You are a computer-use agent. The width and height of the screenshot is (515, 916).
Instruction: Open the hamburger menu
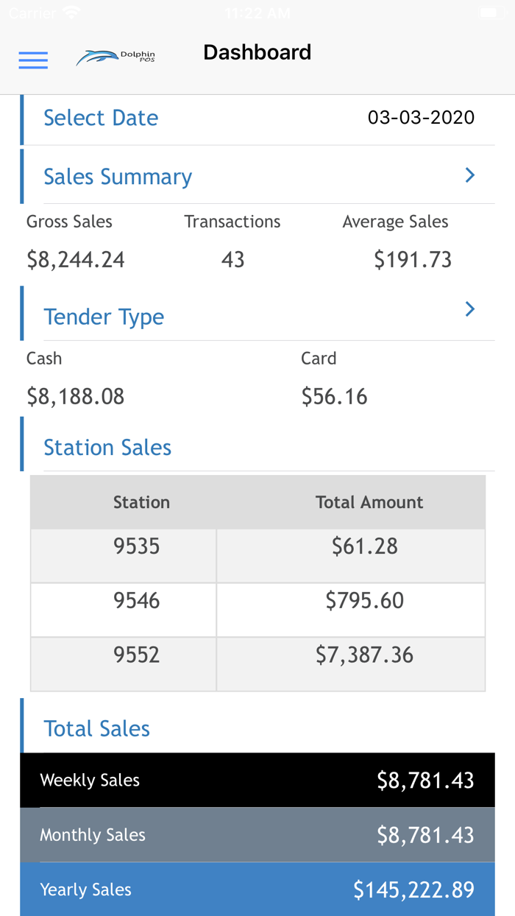click(x=33, y=60)
